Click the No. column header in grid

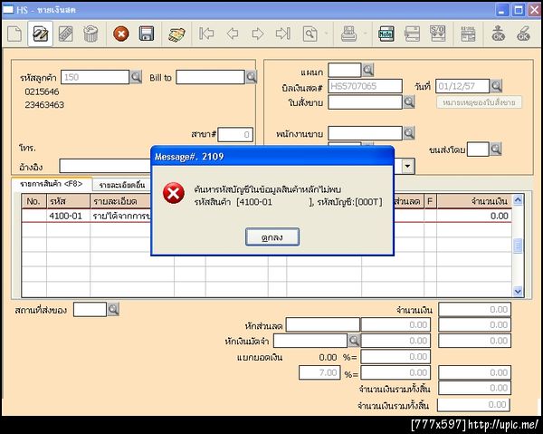pyautogui.click(x=34, y=201)
